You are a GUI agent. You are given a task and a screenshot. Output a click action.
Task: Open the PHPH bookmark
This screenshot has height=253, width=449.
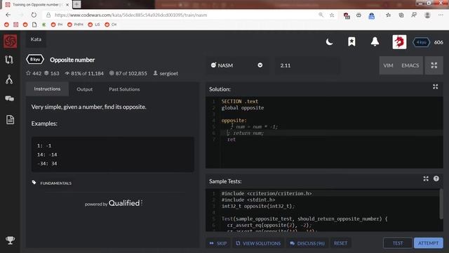(75, 25)
